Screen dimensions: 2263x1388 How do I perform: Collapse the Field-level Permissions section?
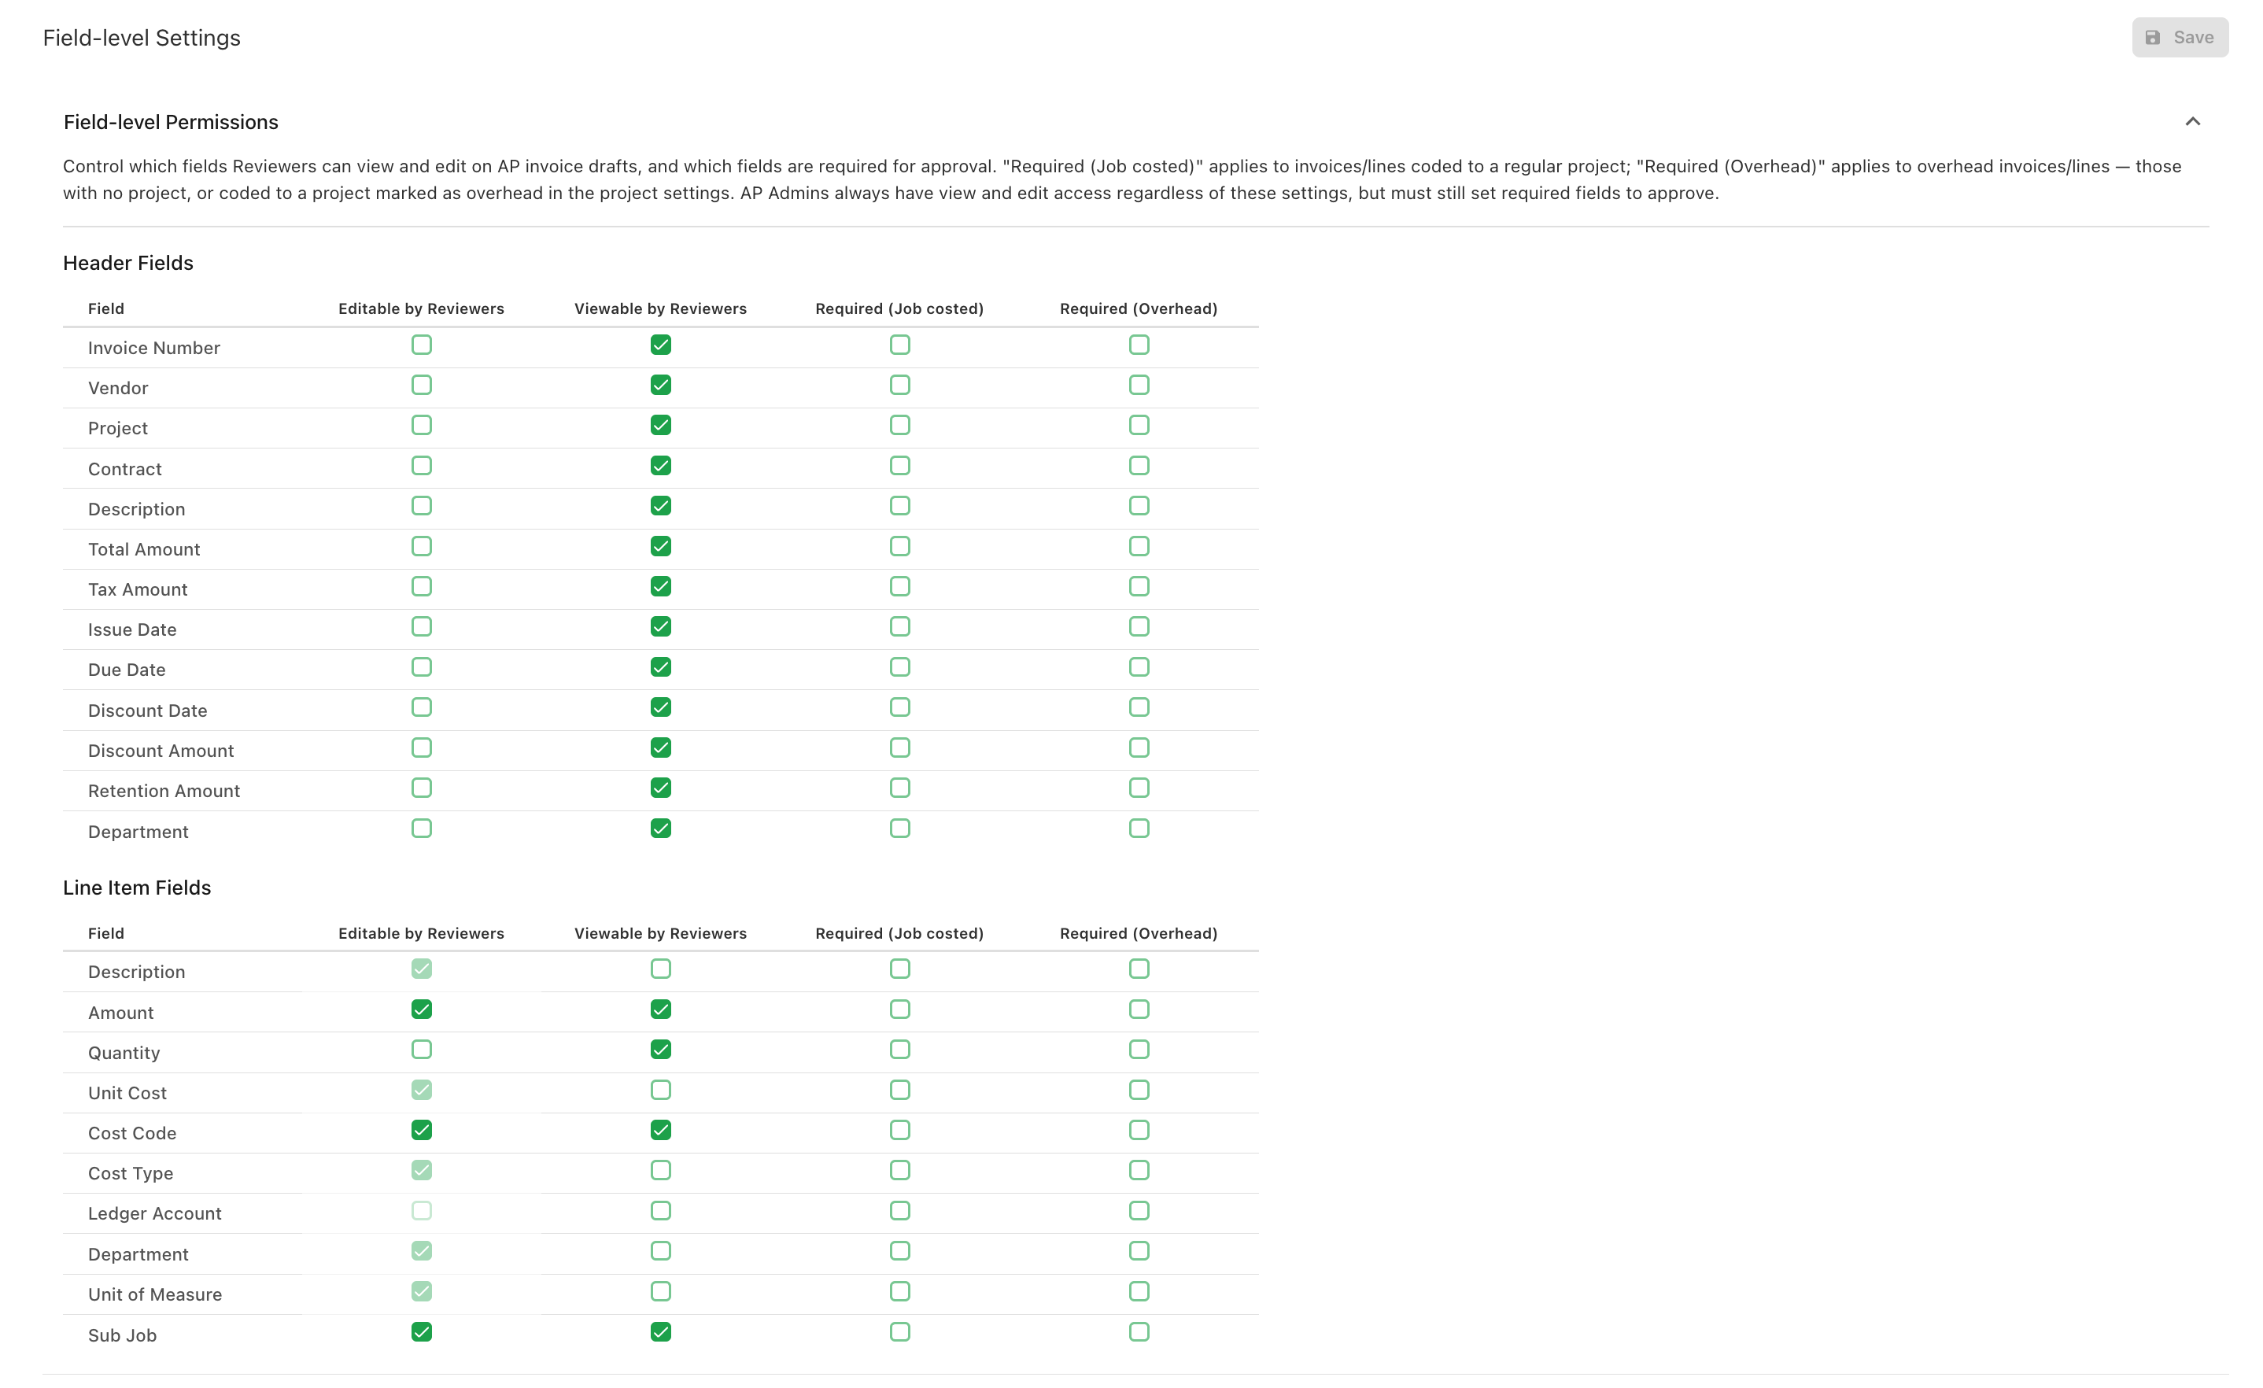[x=2191, y=121]
